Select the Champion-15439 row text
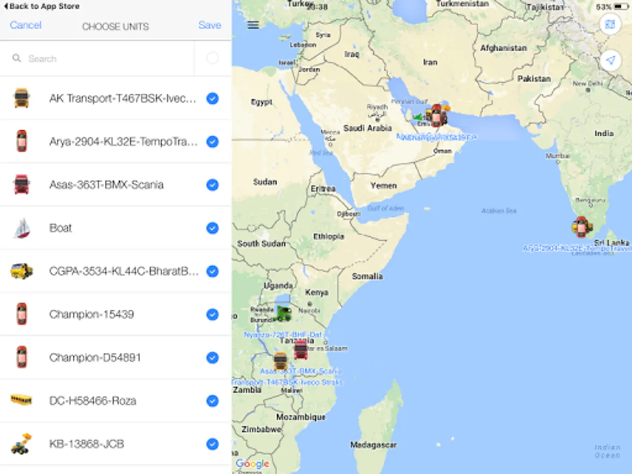This screenshot has height=474, width=632. (92, 314)
